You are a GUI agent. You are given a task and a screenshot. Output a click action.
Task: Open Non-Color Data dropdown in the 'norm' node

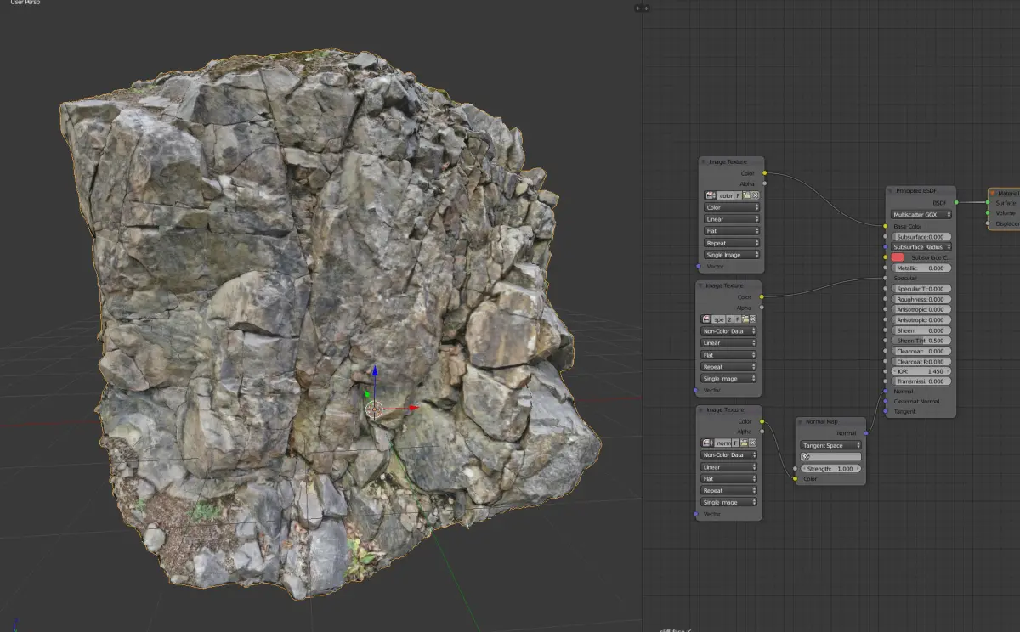point(728,455)
